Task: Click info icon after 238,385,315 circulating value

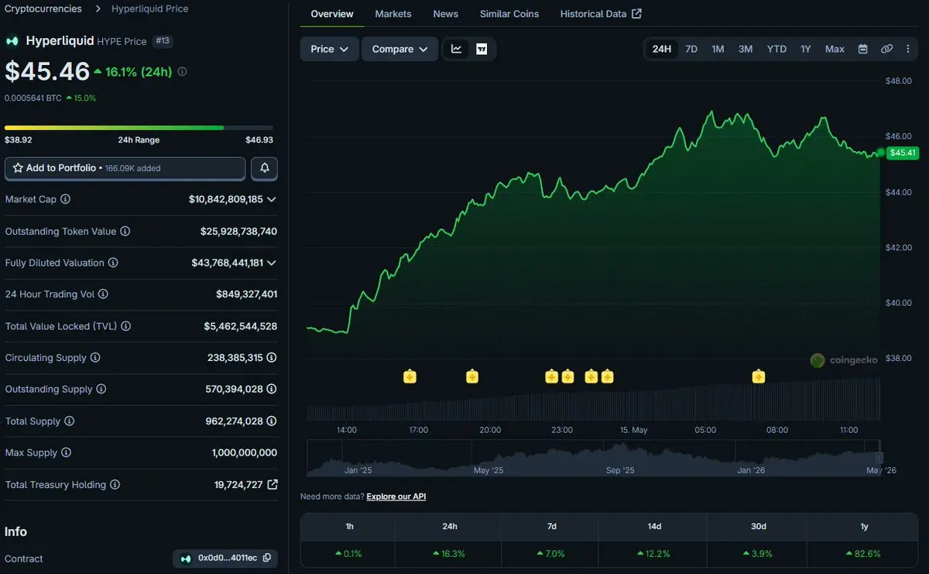Action: point(272,358)
